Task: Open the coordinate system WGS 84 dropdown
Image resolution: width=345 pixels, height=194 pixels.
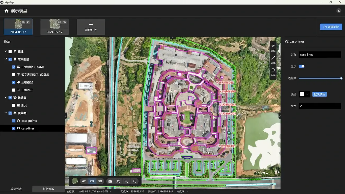Action: [x=94, y=191]
